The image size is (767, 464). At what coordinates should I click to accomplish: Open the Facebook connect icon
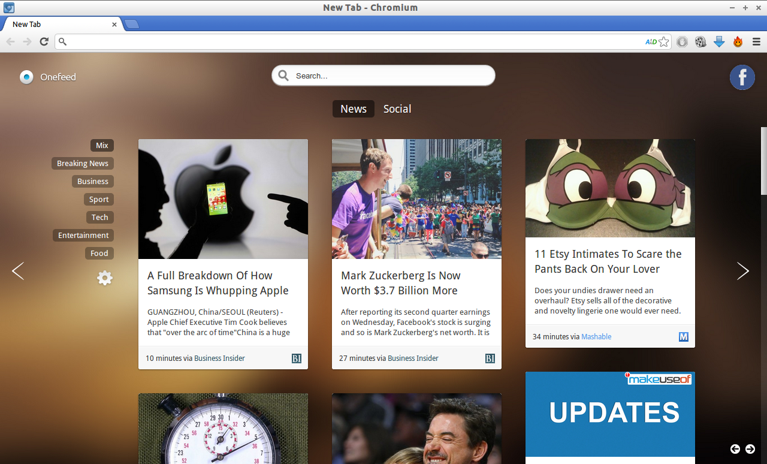pos(742,77)
